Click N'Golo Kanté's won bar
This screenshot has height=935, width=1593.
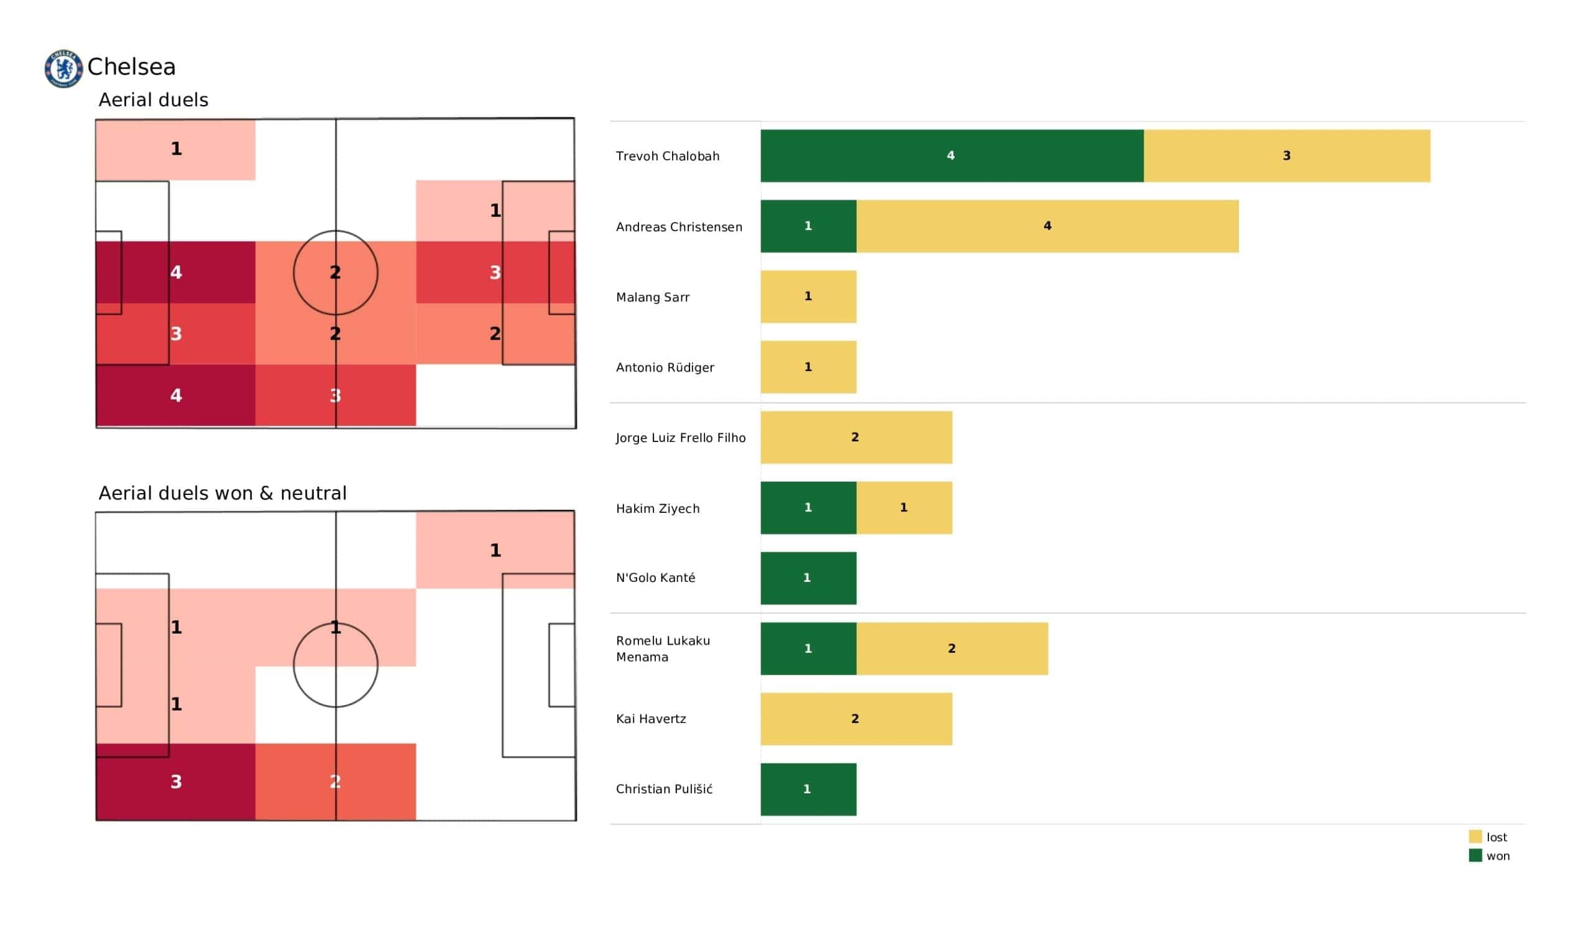(808, 578)
